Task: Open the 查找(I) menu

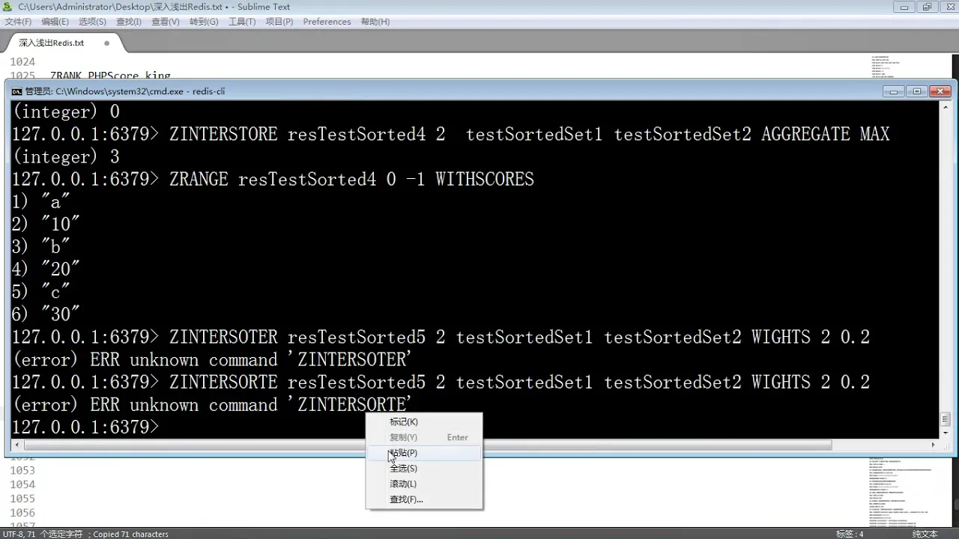Action: pos(129,22)
